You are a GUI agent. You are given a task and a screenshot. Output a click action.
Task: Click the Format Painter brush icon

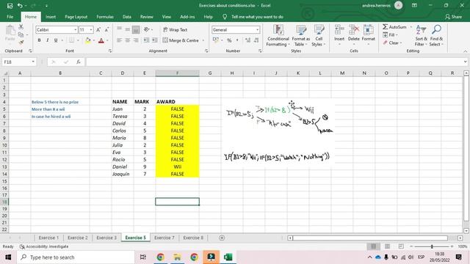click(x=21, y=43)
